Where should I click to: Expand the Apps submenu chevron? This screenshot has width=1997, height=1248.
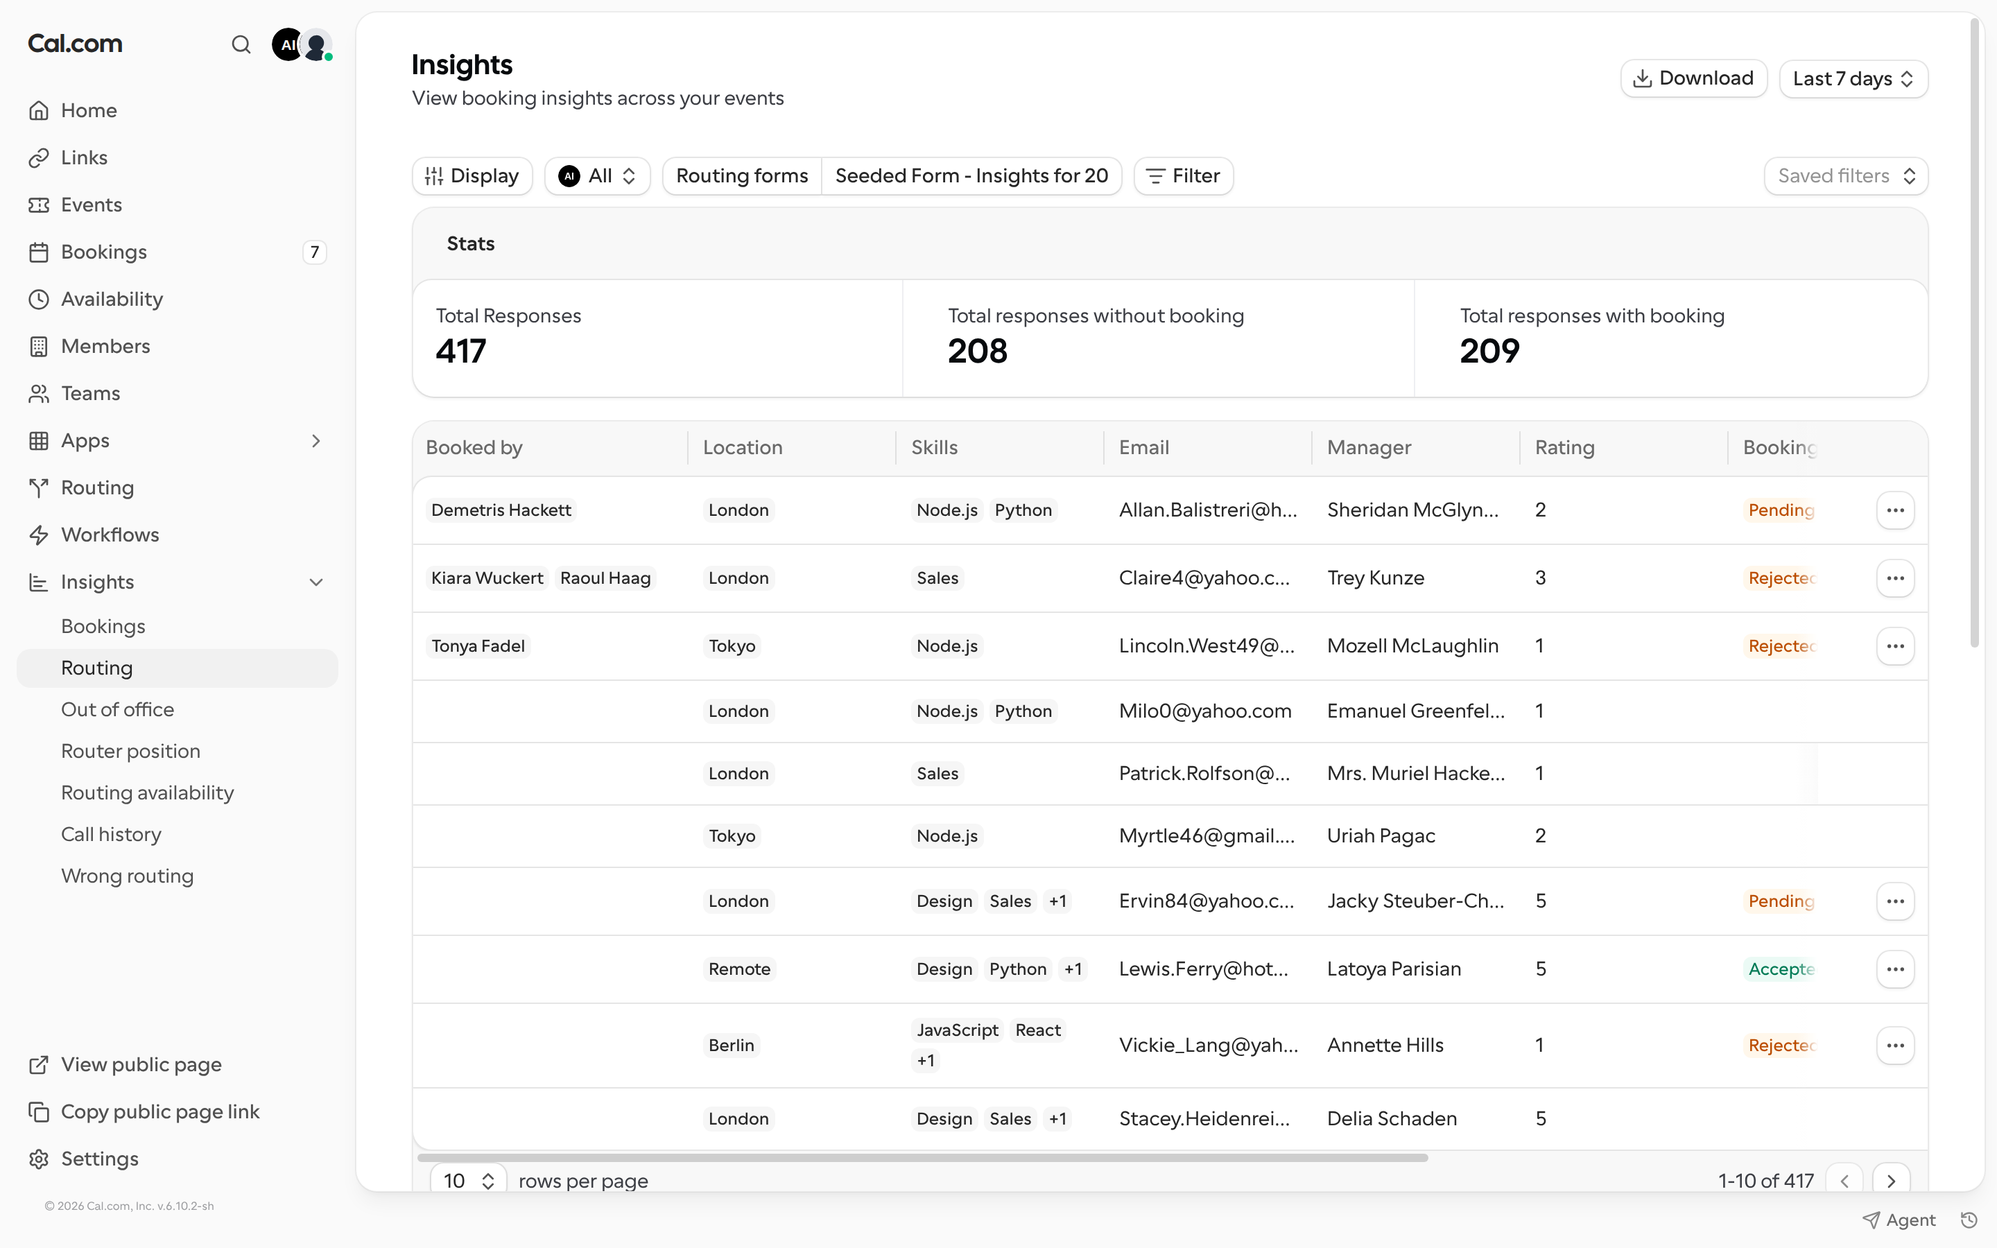[316, 441]
